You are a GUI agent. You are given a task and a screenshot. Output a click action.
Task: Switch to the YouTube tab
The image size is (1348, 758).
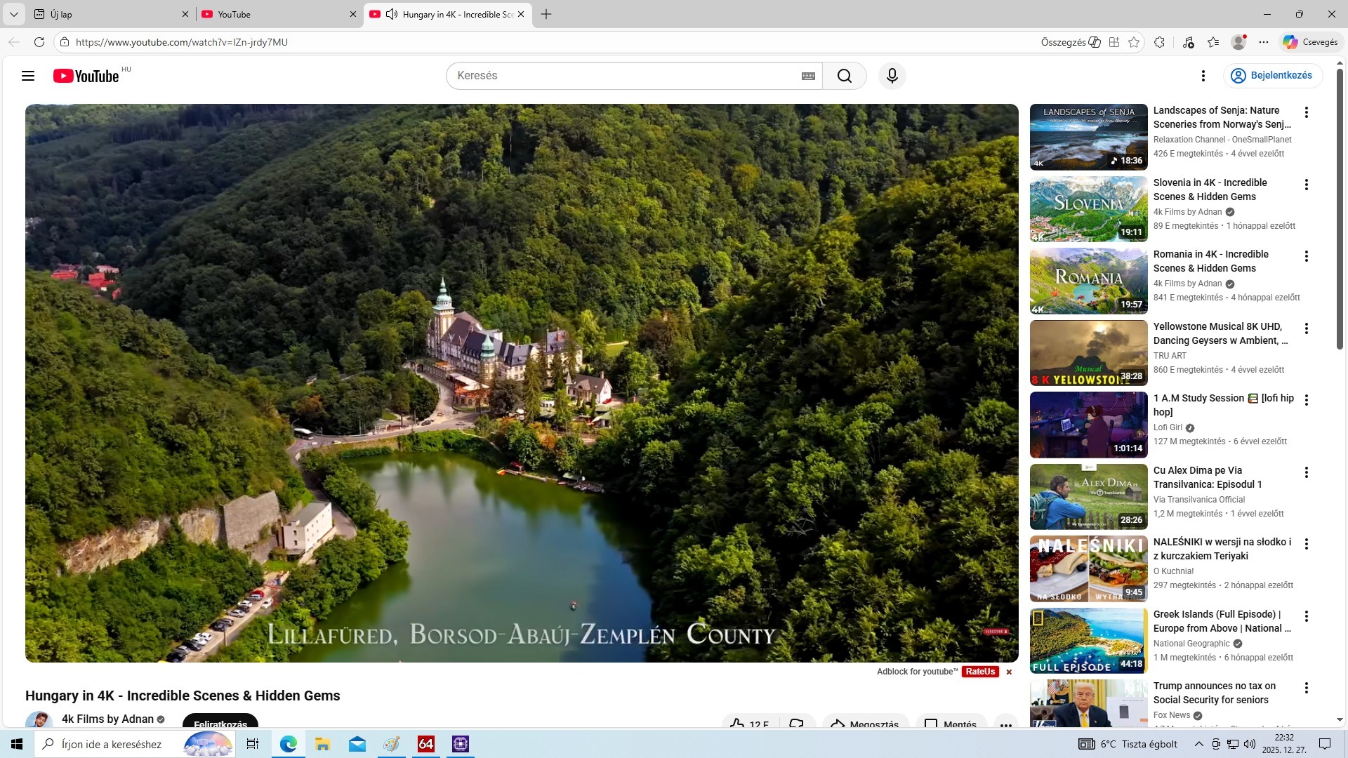tap(274, 14)
